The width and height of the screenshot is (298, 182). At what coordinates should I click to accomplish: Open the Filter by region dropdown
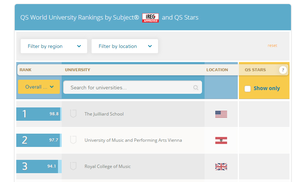tap(54, 46)
